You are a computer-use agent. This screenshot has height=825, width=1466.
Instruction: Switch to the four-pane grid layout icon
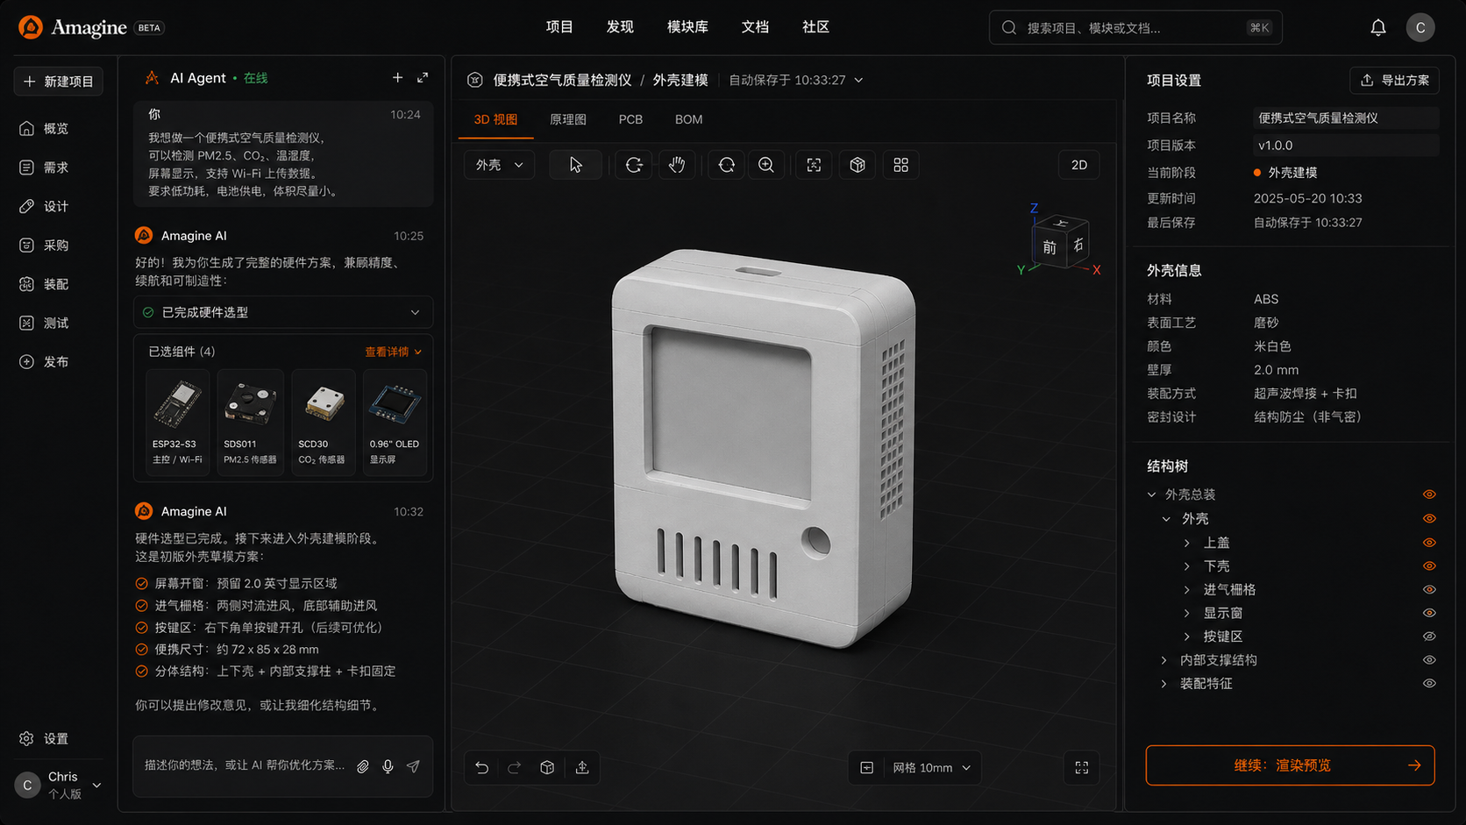900,165
